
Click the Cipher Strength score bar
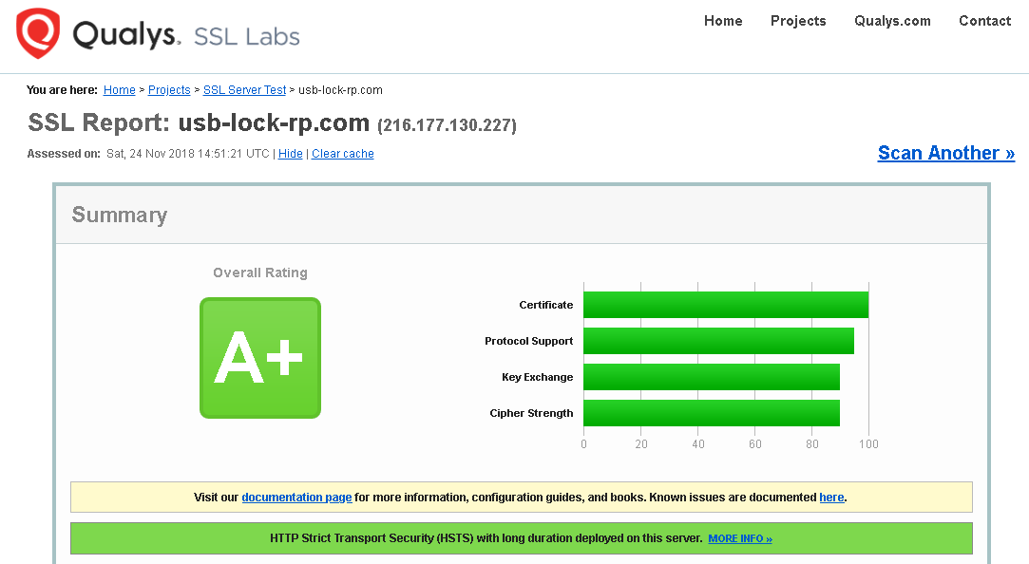pos(712,413)
